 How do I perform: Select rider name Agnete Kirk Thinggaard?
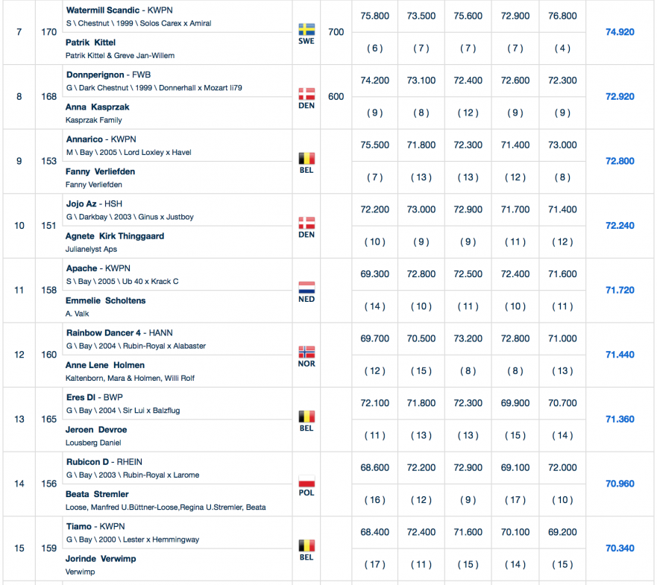[x=115, y=236]
